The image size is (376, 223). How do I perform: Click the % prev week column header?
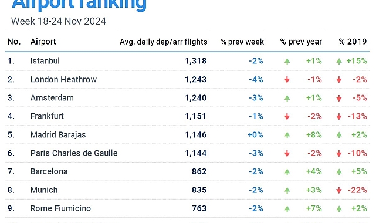(x=242, y=42)
